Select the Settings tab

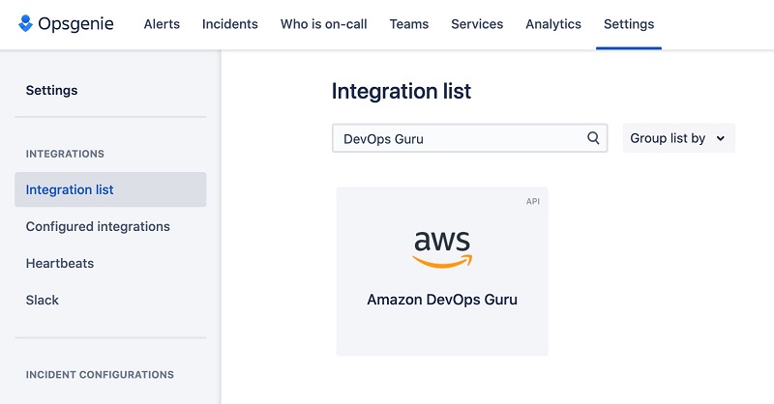pyautogui.click(x=629, y=24)
